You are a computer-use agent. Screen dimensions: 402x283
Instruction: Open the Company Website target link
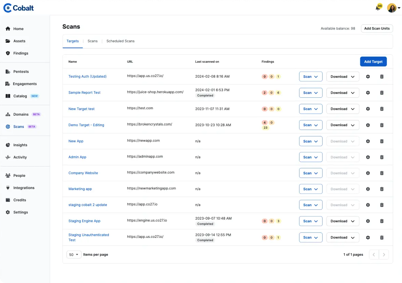click(83, 173)
